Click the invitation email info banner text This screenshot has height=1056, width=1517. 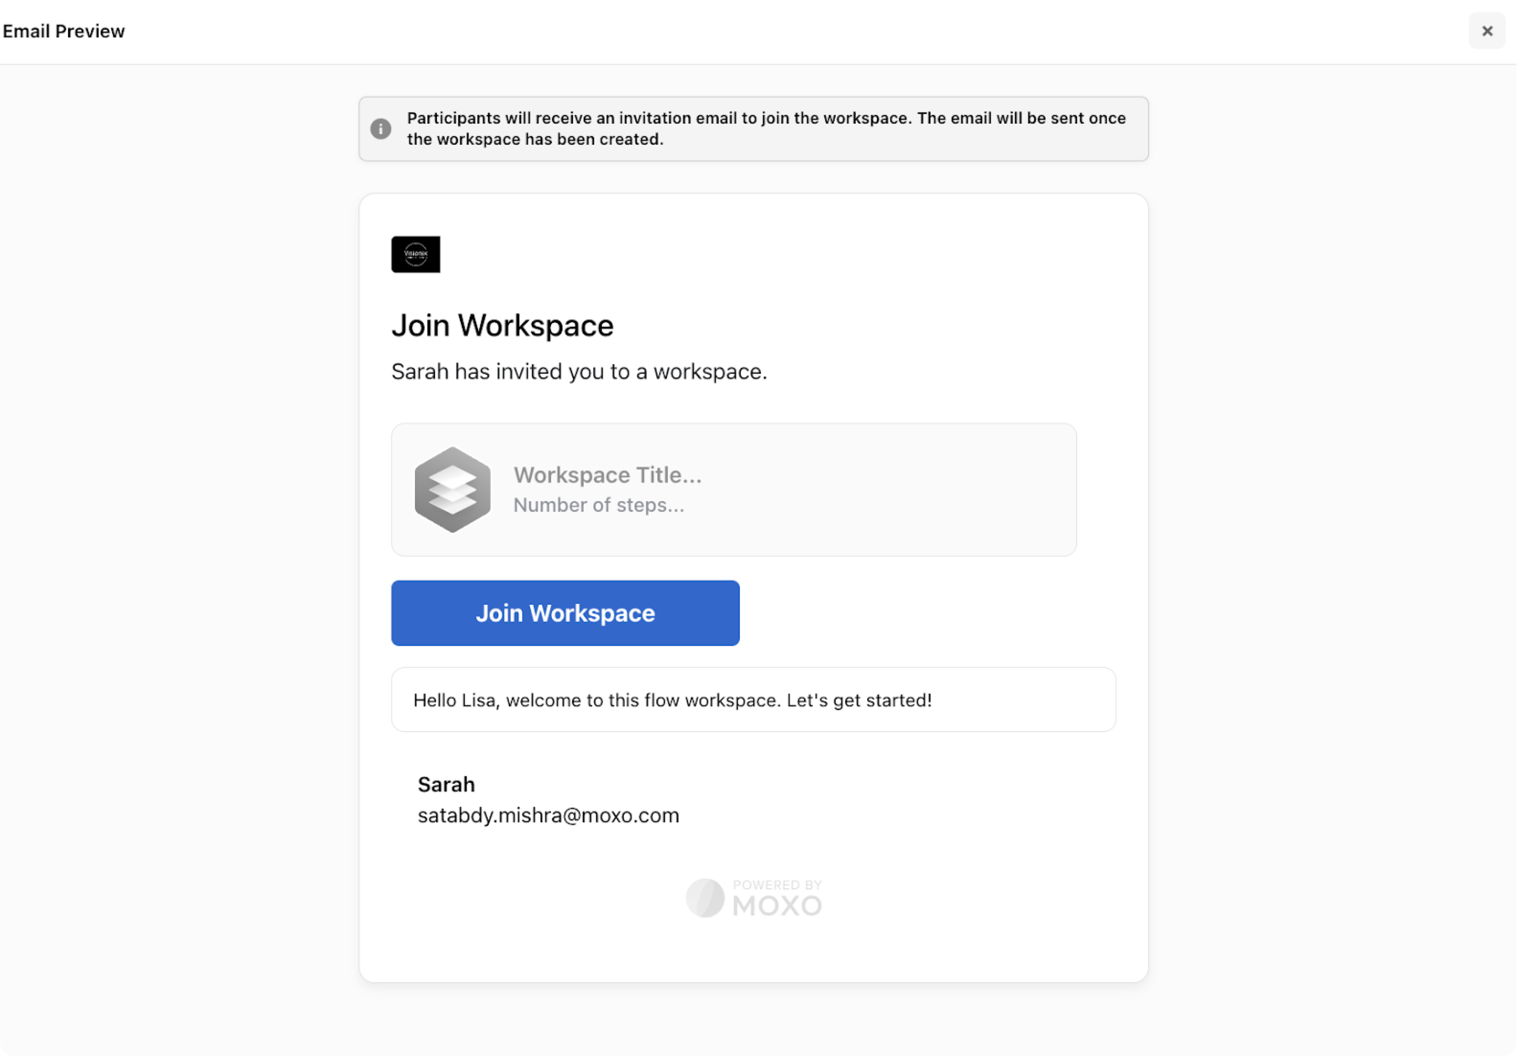[767, 128]
